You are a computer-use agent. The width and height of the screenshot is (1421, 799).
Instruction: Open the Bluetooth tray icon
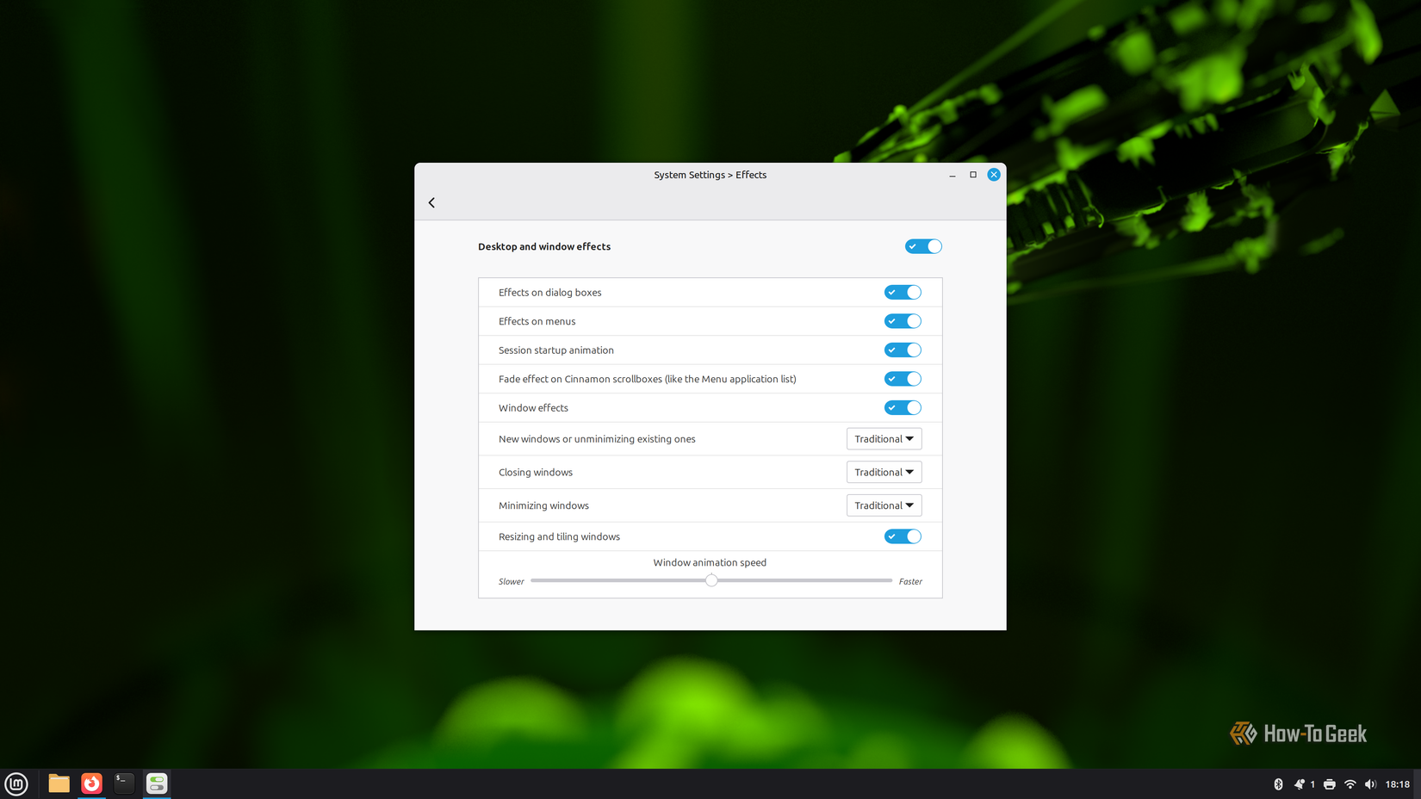coord(1278,784)
